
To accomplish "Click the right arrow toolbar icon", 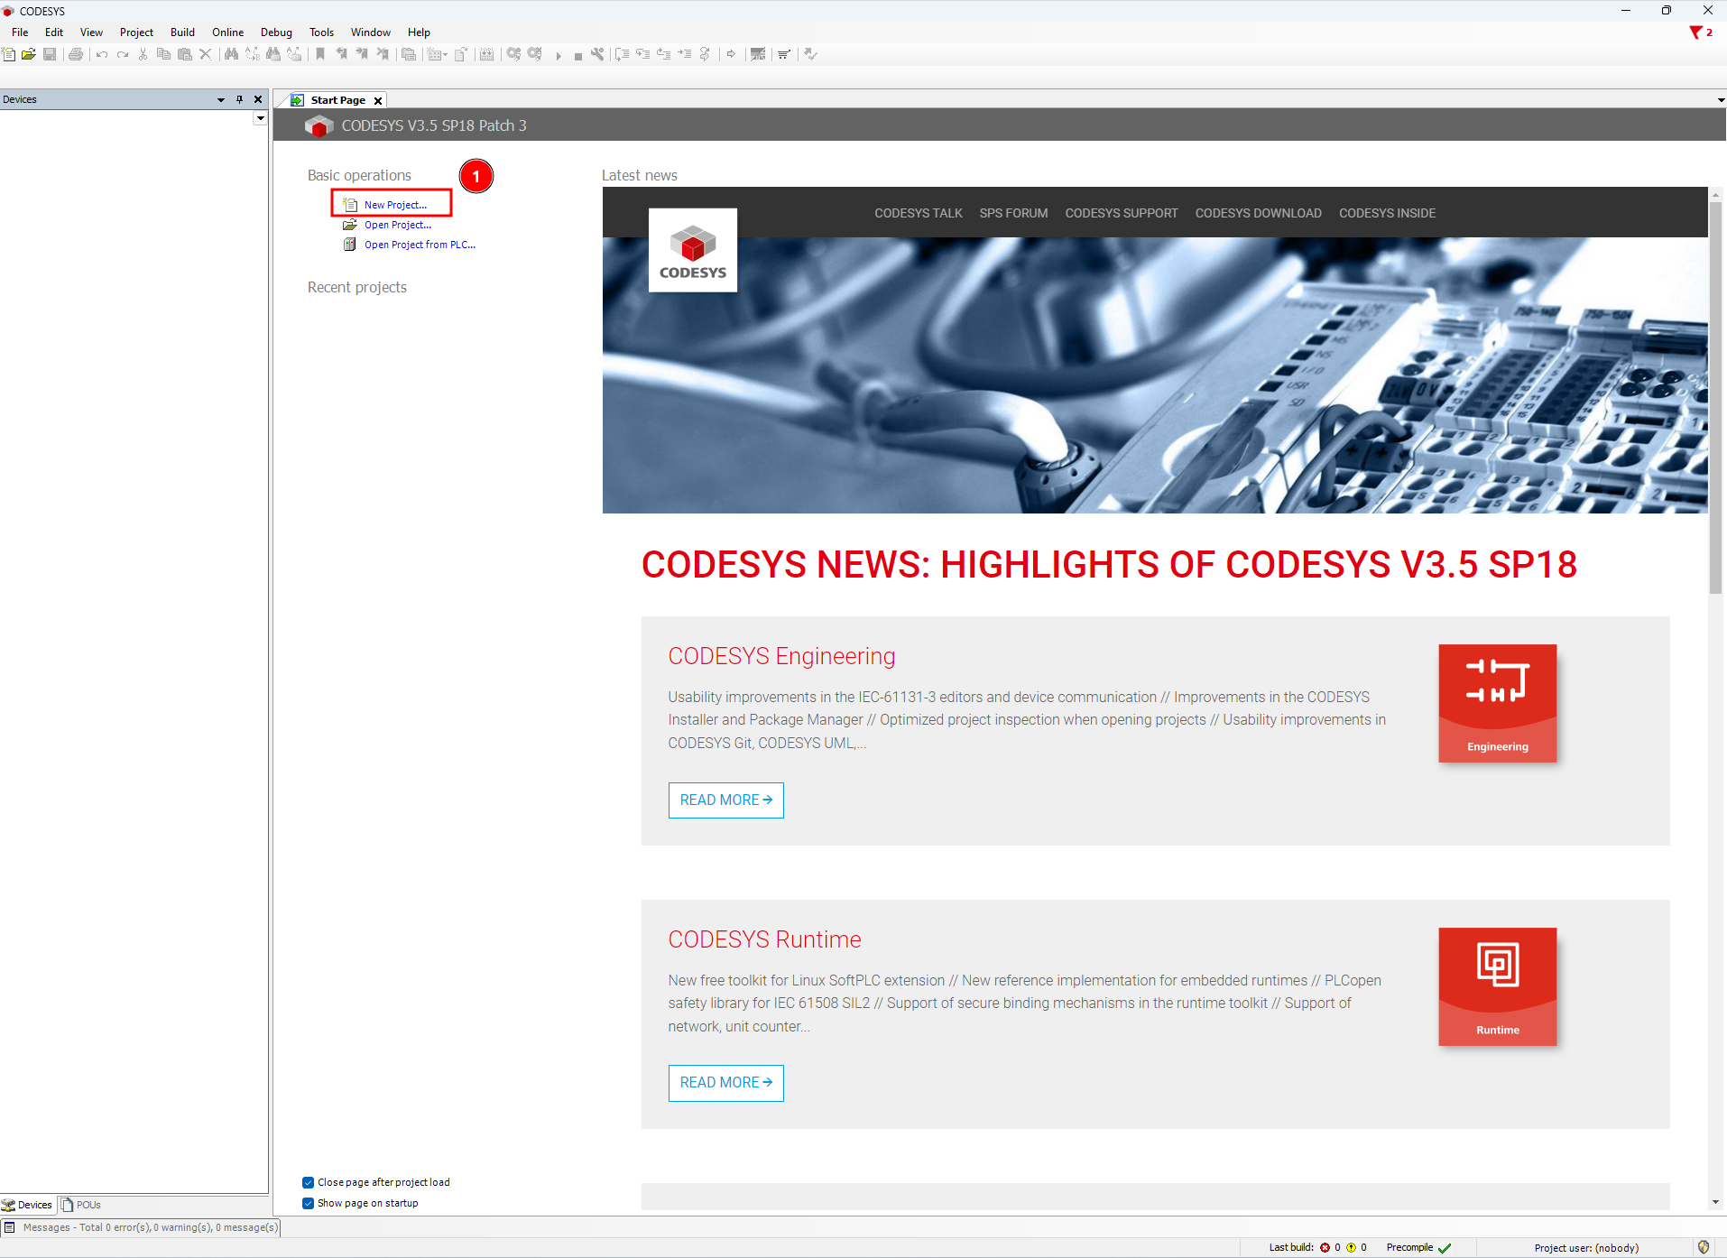I will (x=731, y=54).
